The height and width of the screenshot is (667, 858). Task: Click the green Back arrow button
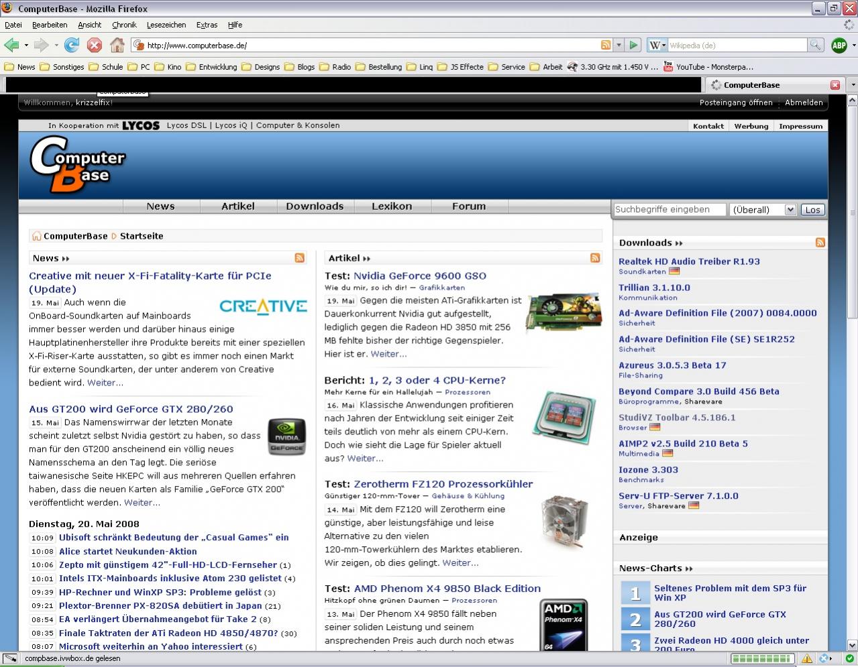coord(11,45)
